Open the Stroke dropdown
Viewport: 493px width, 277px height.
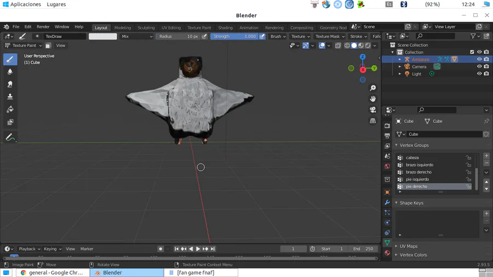[x=358, y=37]
